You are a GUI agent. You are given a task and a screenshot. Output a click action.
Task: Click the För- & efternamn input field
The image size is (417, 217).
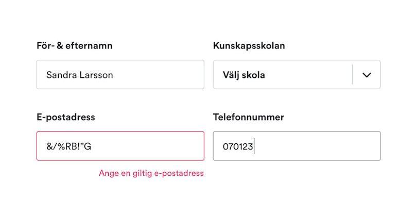coord(120,75)
